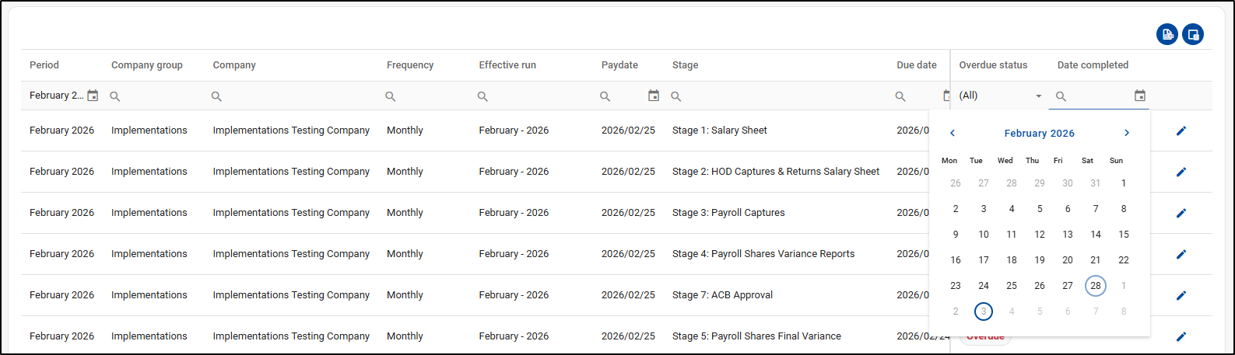Viewport: 1235px width, 355px height.
Task: Click the Company filter search field
Action: point(292,96)
